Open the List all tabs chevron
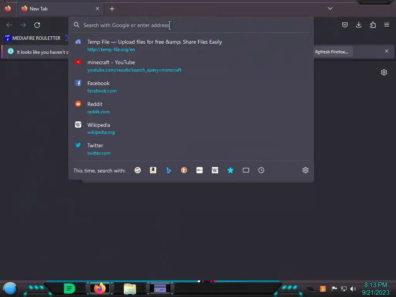The height and width of the screenshot is (297, 396). point(330,9)
